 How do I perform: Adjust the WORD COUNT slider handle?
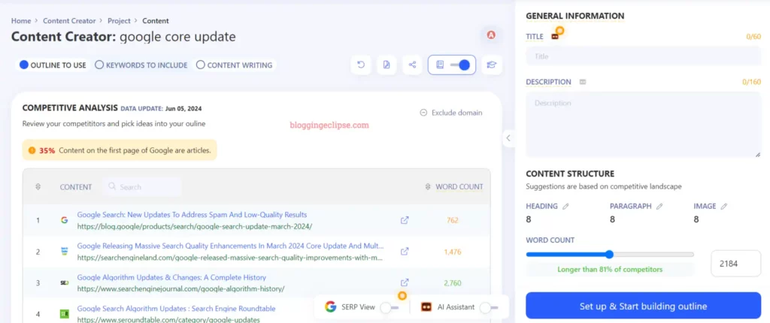pos(609,255)
